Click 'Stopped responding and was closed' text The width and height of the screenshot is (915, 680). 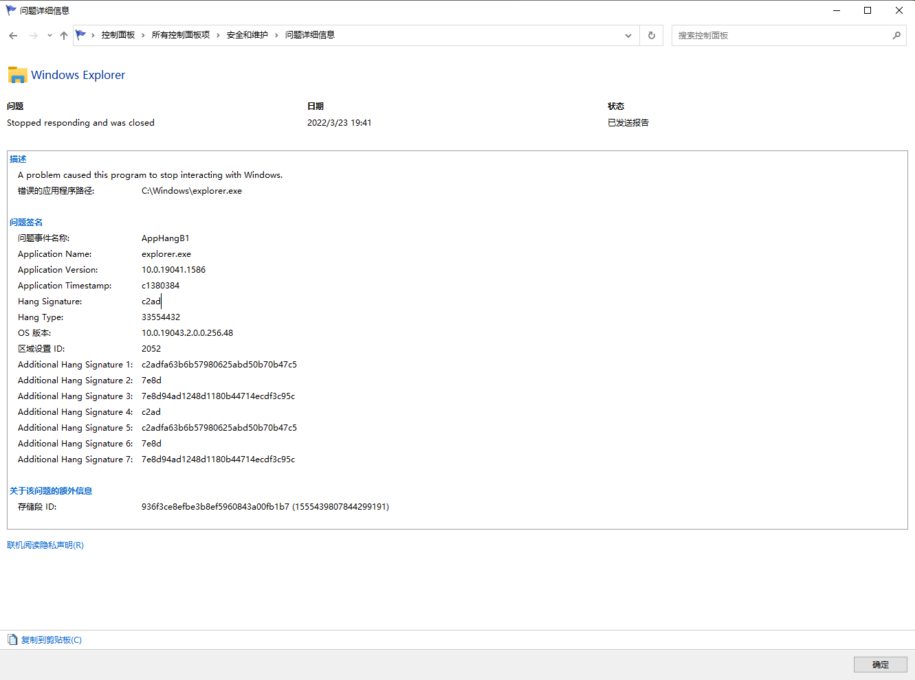(81, 123)
